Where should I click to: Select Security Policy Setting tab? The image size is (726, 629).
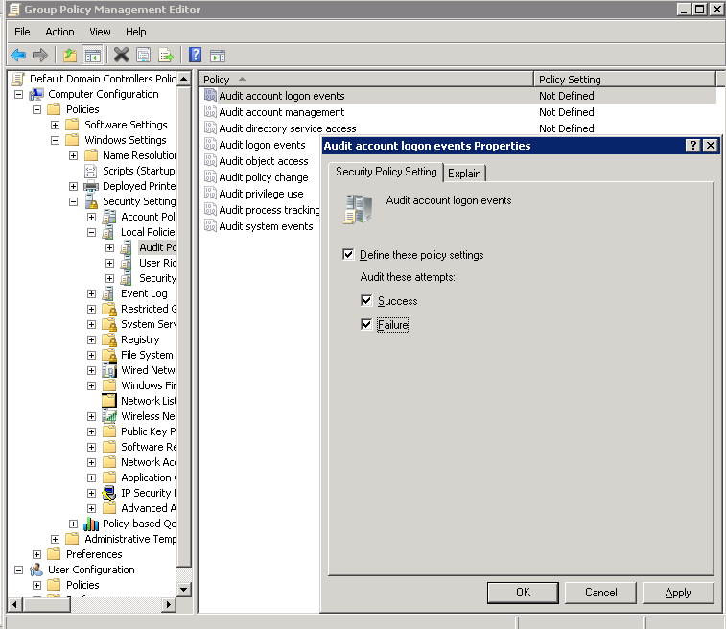coord(386,172)
